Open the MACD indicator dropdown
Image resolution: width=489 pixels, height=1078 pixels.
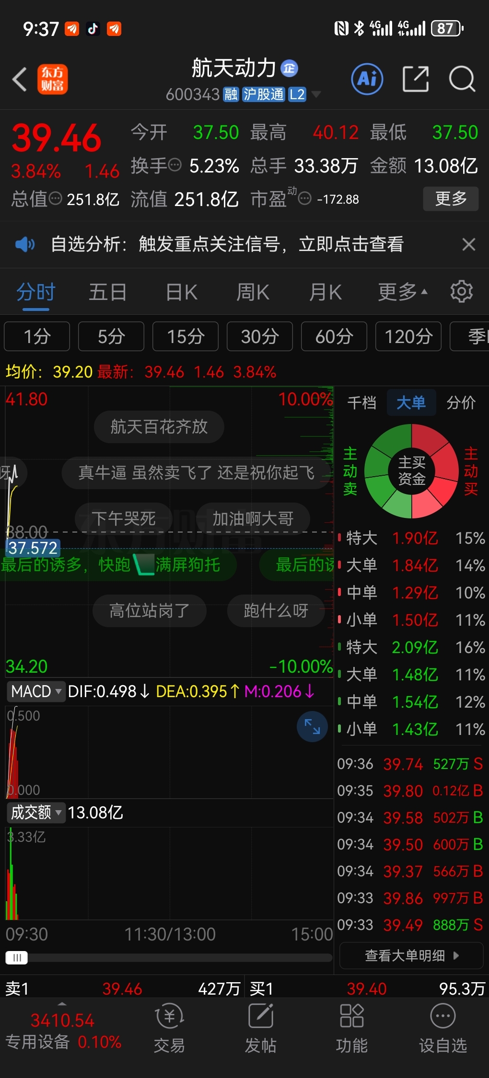[x=36, y=691]
